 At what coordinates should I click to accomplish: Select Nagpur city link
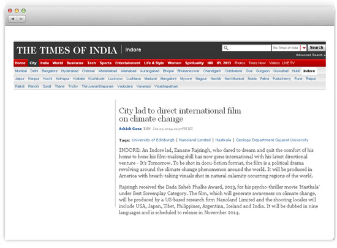point(201,78)
